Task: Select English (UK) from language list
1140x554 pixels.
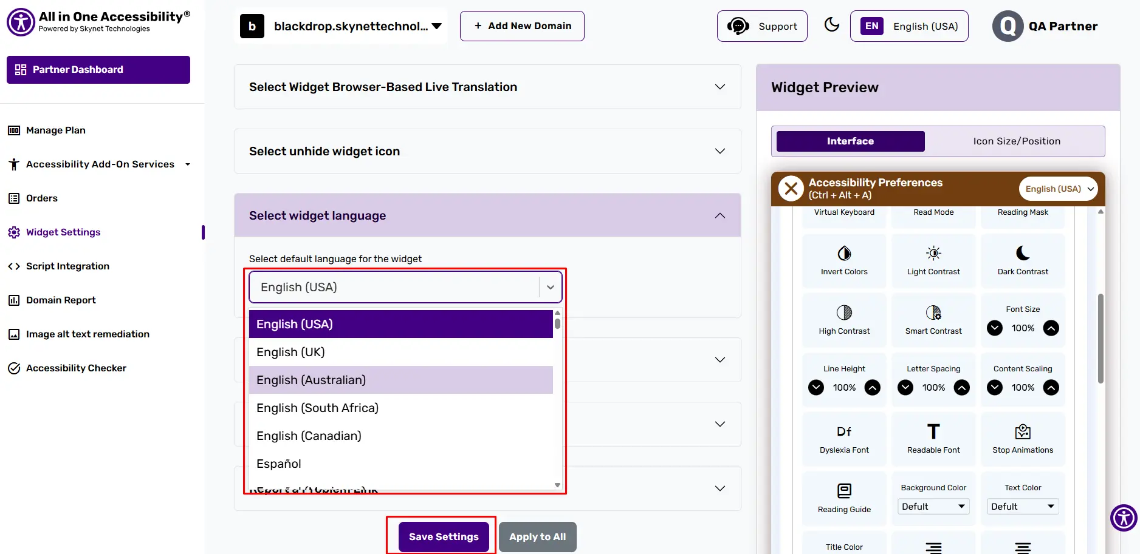Action: 401,352
